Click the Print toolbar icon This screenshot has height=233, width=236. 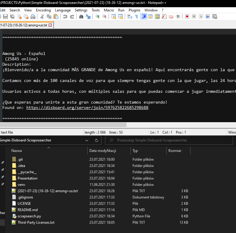33,17
